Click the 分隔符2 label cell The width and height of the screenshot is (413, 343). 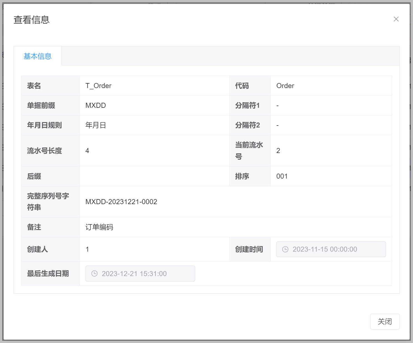click(x=250, y=125)
